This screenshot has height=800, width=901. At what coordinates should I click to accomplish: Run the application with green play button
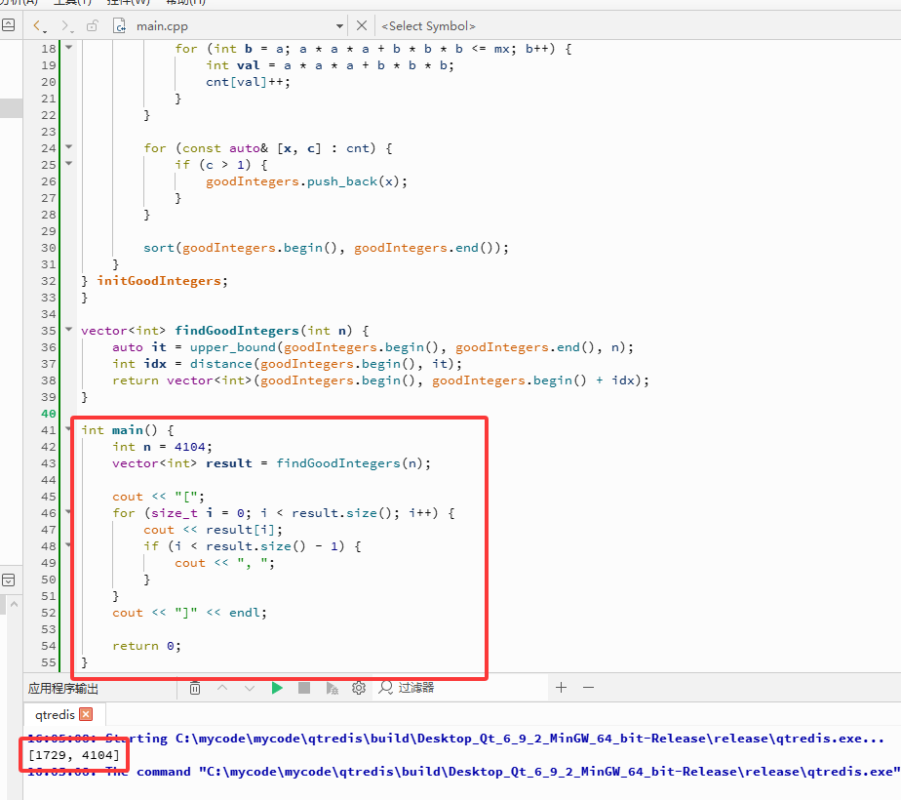[x=277, y=688]
